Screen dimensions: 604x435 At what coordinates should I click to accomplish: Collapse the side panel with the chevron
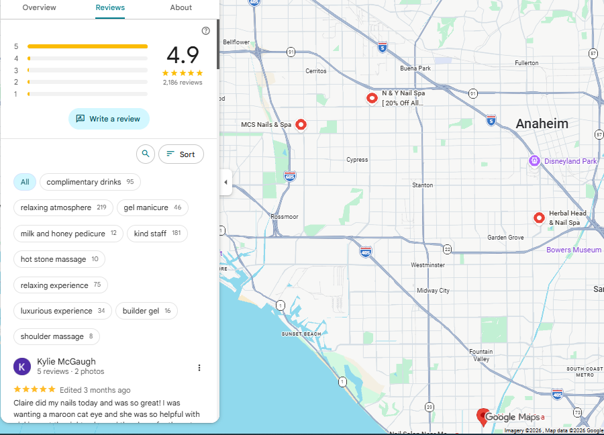tap(225, 182)
